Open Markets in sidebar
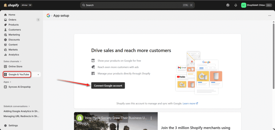This screenshot has width=275, height=130. pyautogui.click(x=13, y=50)
